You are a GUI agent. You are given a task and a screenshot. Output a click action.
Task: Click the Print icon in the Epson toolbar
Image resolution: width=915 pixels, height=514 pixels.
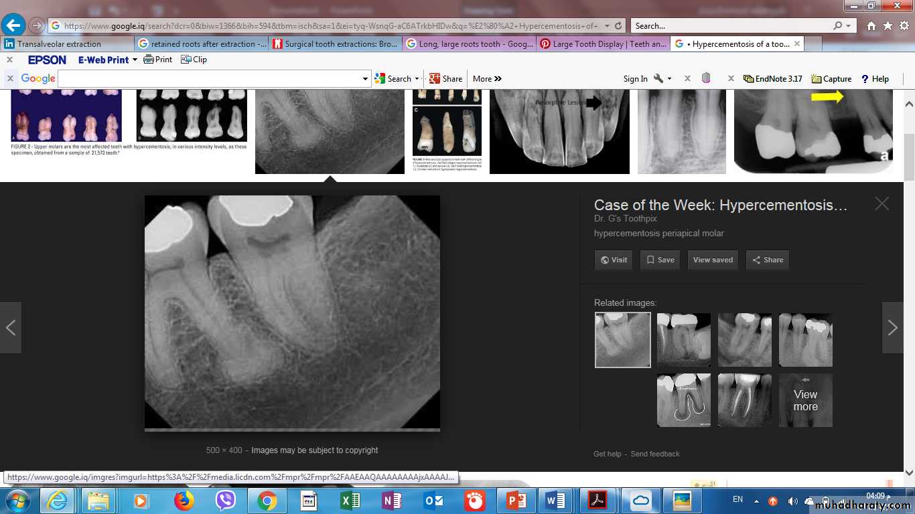(158, 60)
